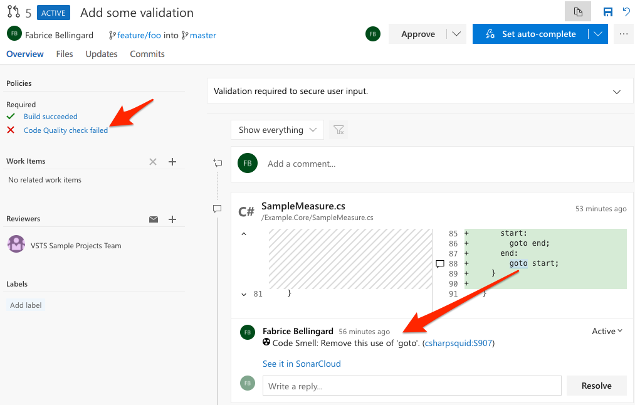Click the revert/undo icon top right
This screenshot has width=635, height=405.
pyautogui.click(x=625, y=12)
